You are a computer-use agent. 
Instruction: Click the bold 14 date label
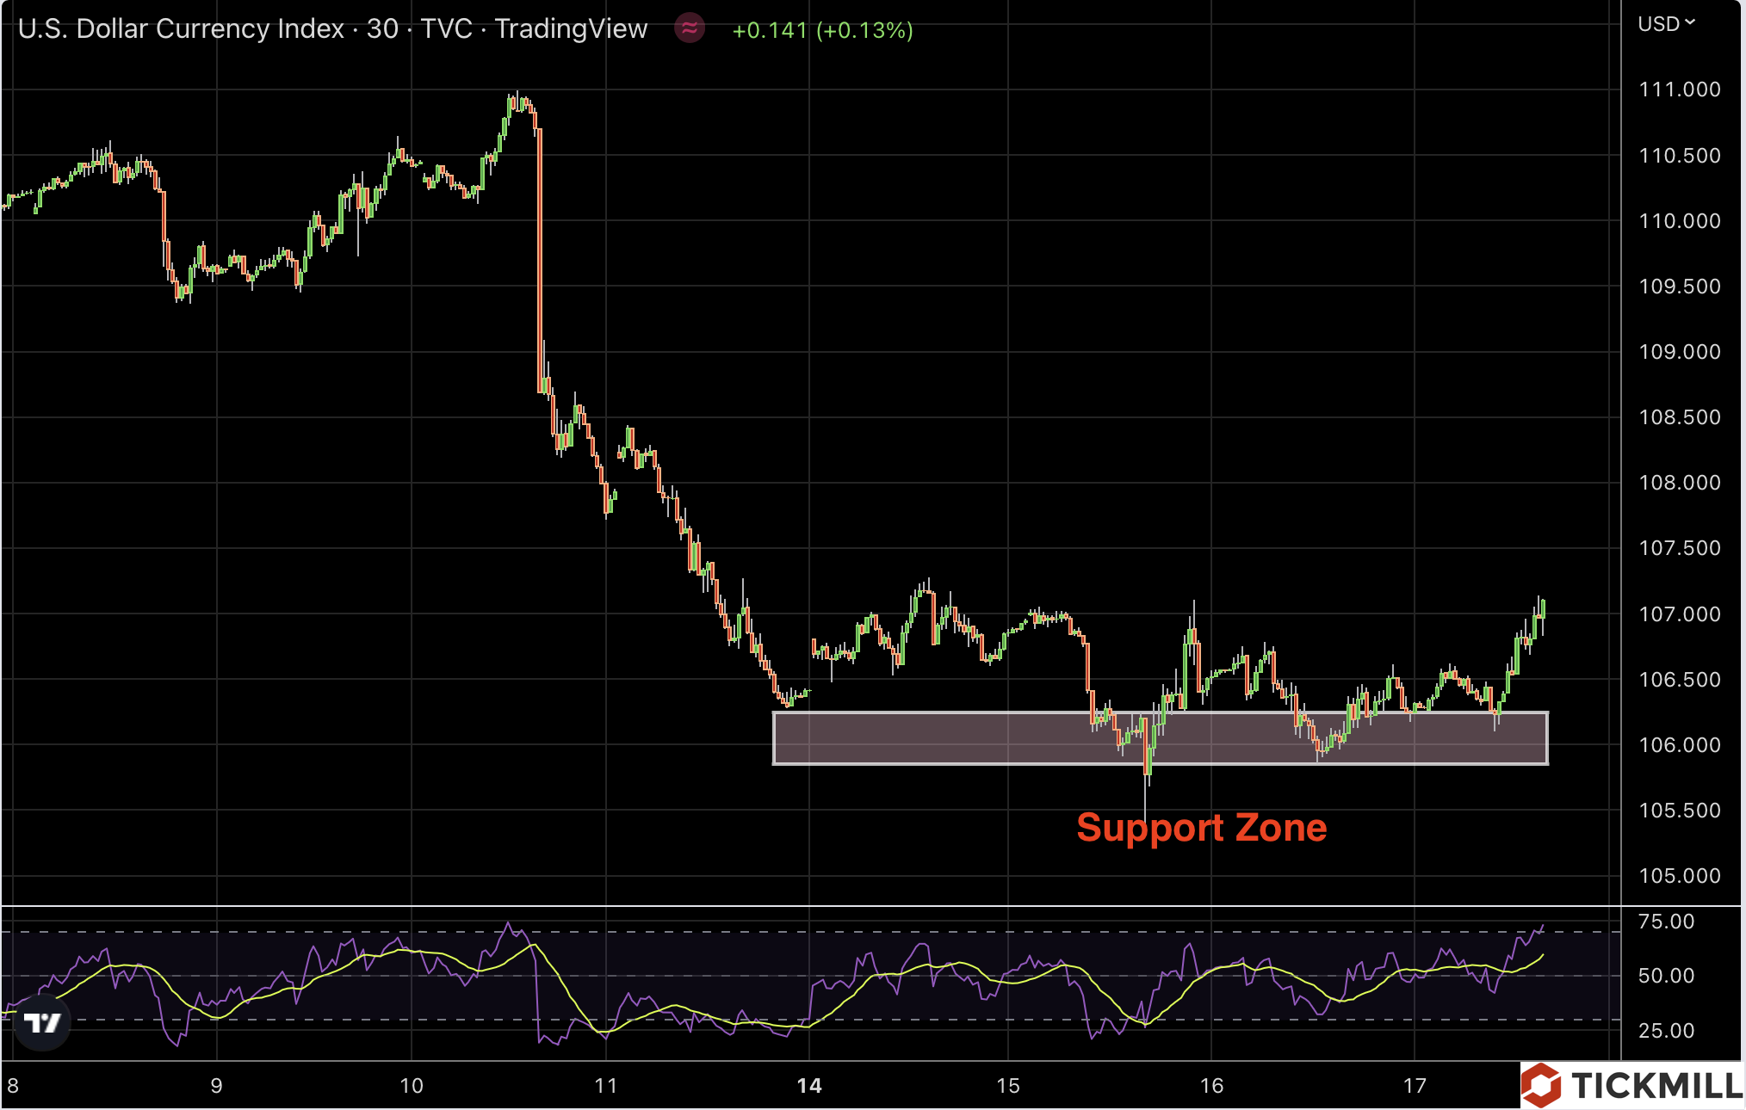click(809, 1086)
